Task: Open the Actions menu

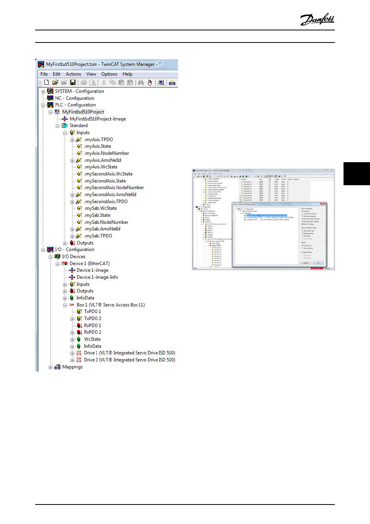Action: point(73,74)
